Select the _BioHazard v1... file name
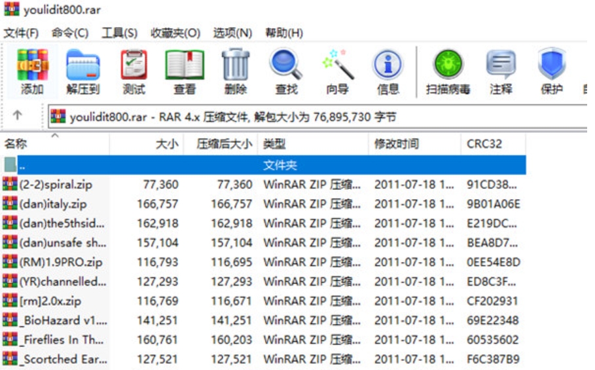The height and width of the screenshot is (370, 595). 63,320
